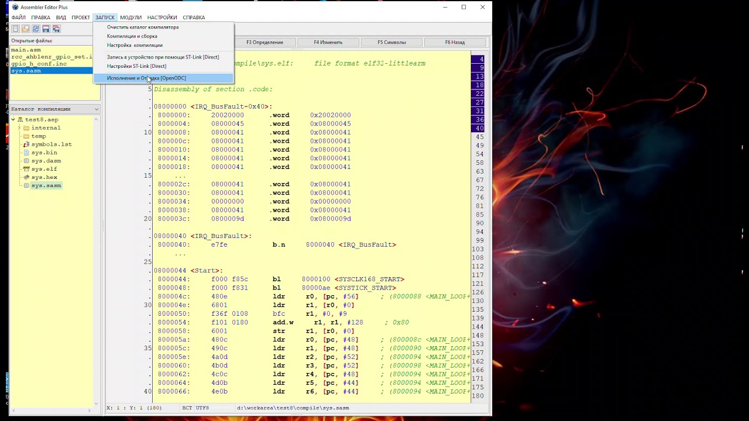Viewport: 749px width, 421px height.
Task: Click the sys.elf file icon
Action: tap(26, 168)
